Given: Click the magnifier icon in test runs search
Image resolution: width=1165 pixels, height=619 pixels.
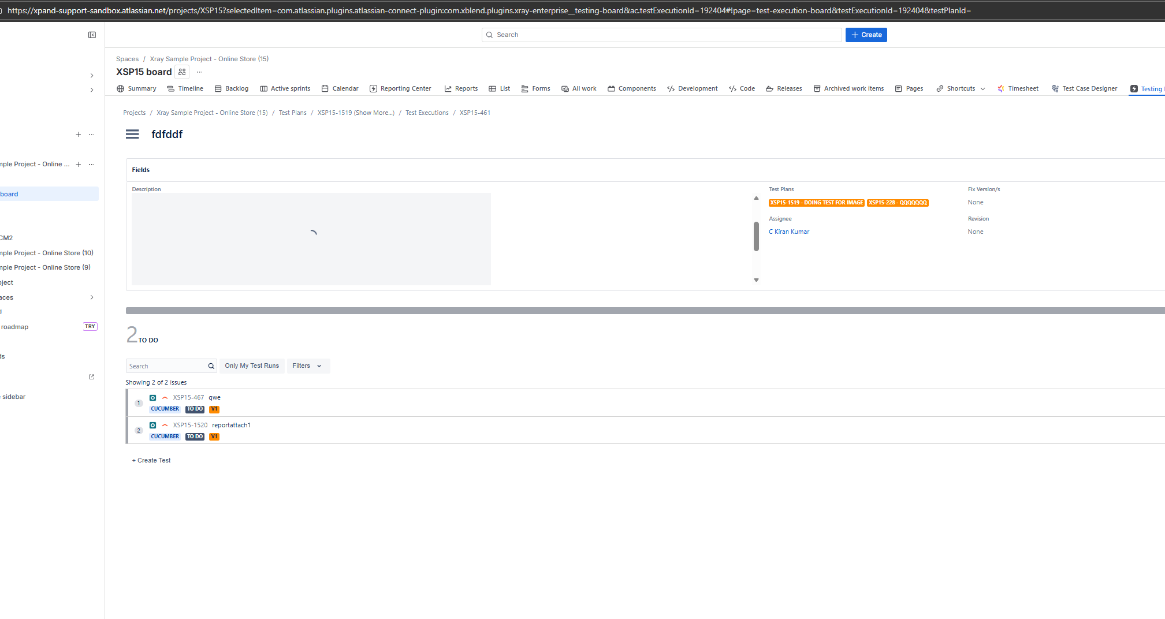Looking at the screenshot, I should (211, 366).
